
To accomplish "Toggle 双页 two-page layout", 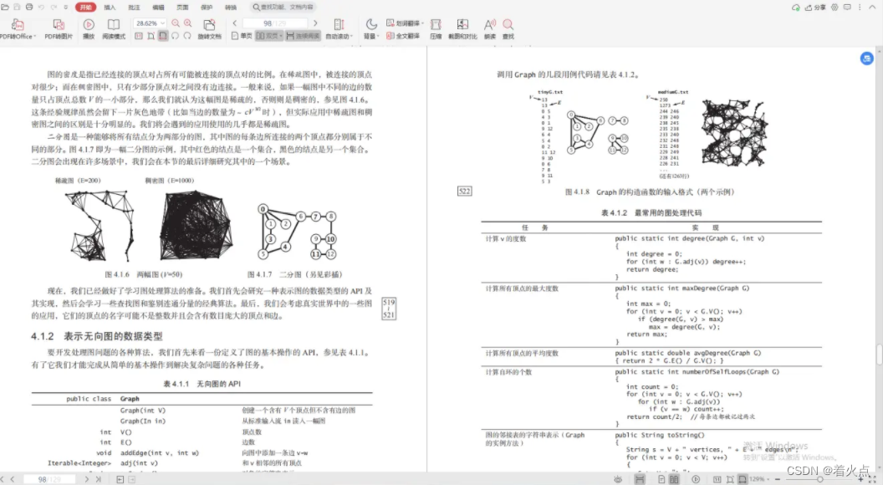I will [269, 36].
